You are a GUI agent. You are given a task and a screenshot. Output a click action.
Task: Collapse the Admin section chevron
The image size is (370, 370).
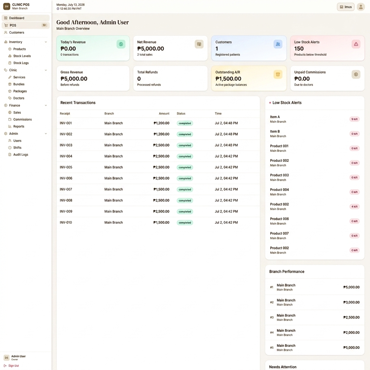coord(46,134)
